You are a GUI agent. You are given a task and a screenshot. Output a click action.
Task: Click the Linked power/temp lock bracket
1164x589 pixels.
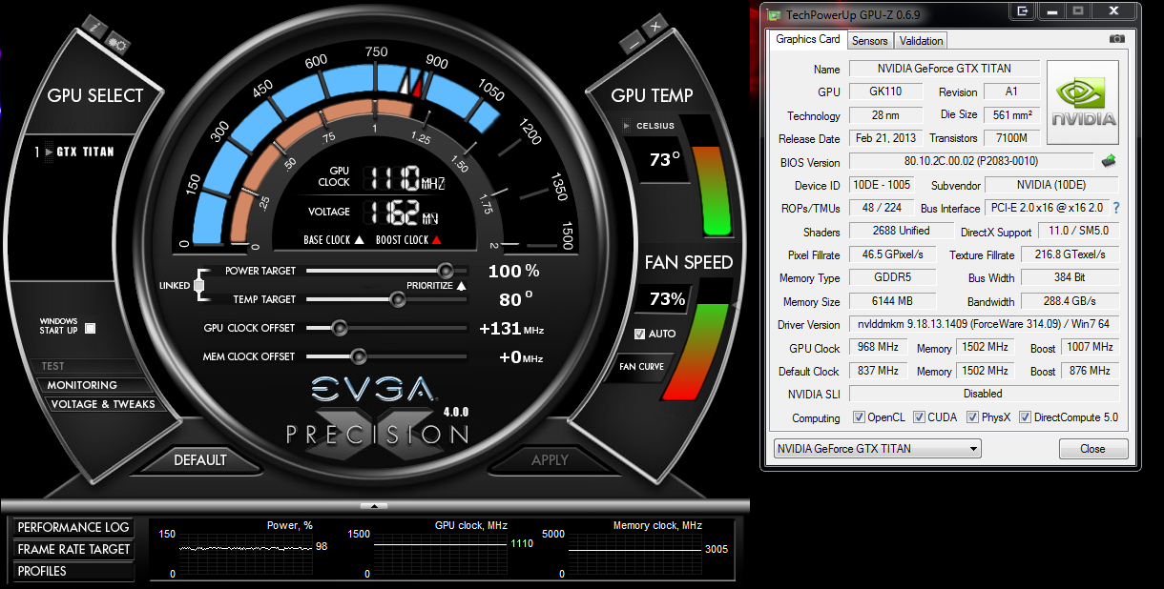click(x=198, y=285)
